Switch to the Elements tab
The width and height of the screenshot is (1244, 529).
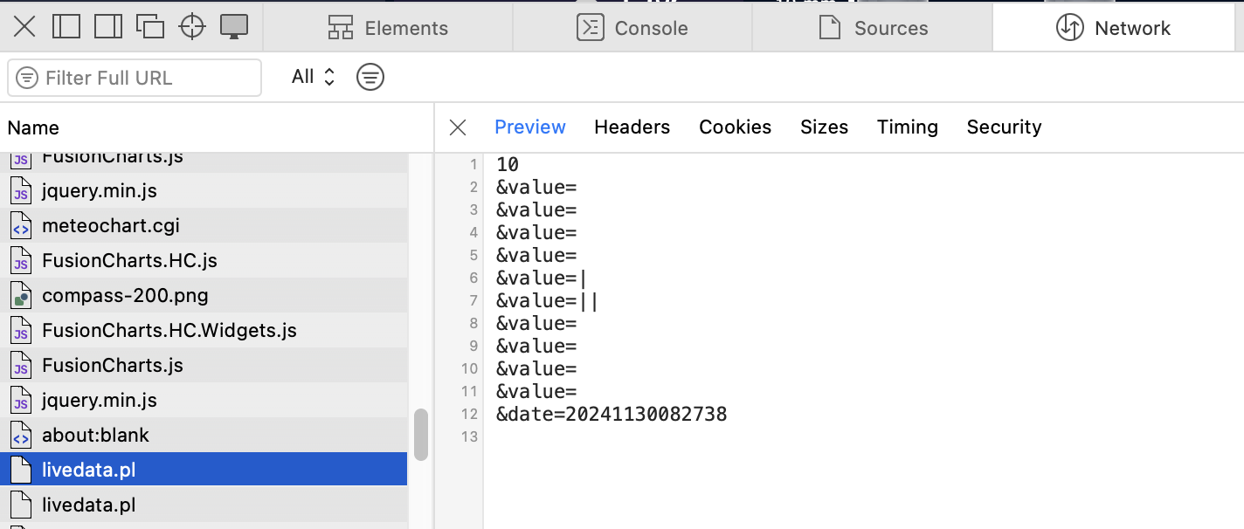pyautogui.click(x=388, y=28)
